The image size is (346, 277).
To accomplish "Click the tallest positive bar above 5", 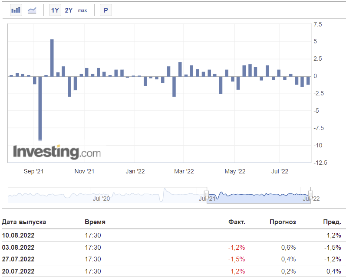I will coord(52,57).
